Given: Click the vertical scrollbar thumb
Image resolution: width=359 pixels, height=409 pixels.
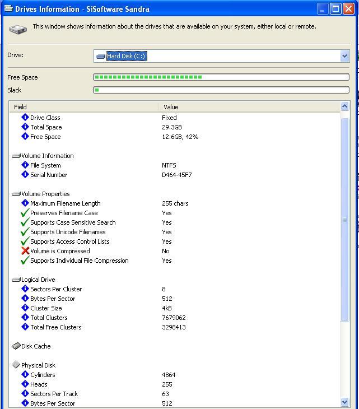Looking at the screenshot, I should 344,220.
